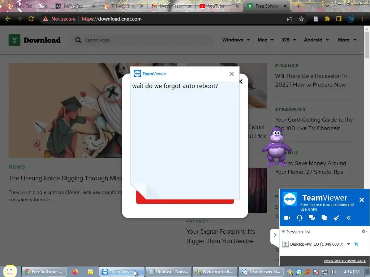Collapse TeamViewer toolbar with double chevron

coord(349,218)
